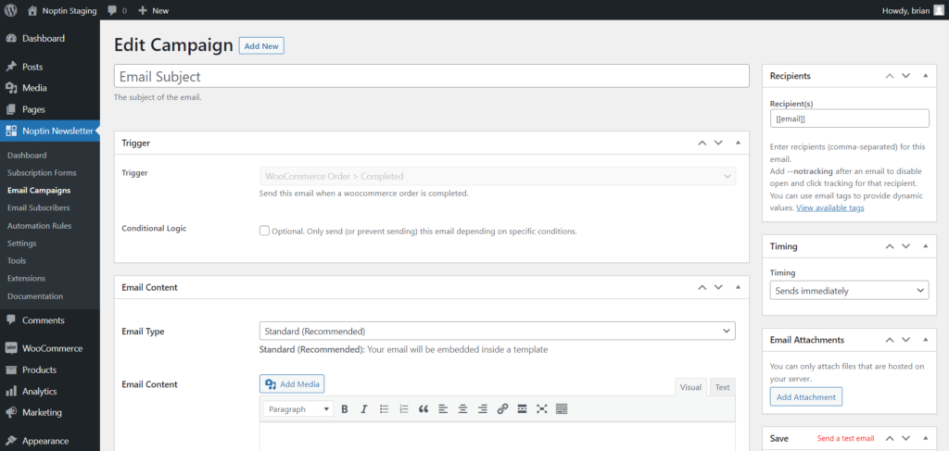Click the Add Attachment button
This screenshot has height=451, width=949.
point(806,396)
